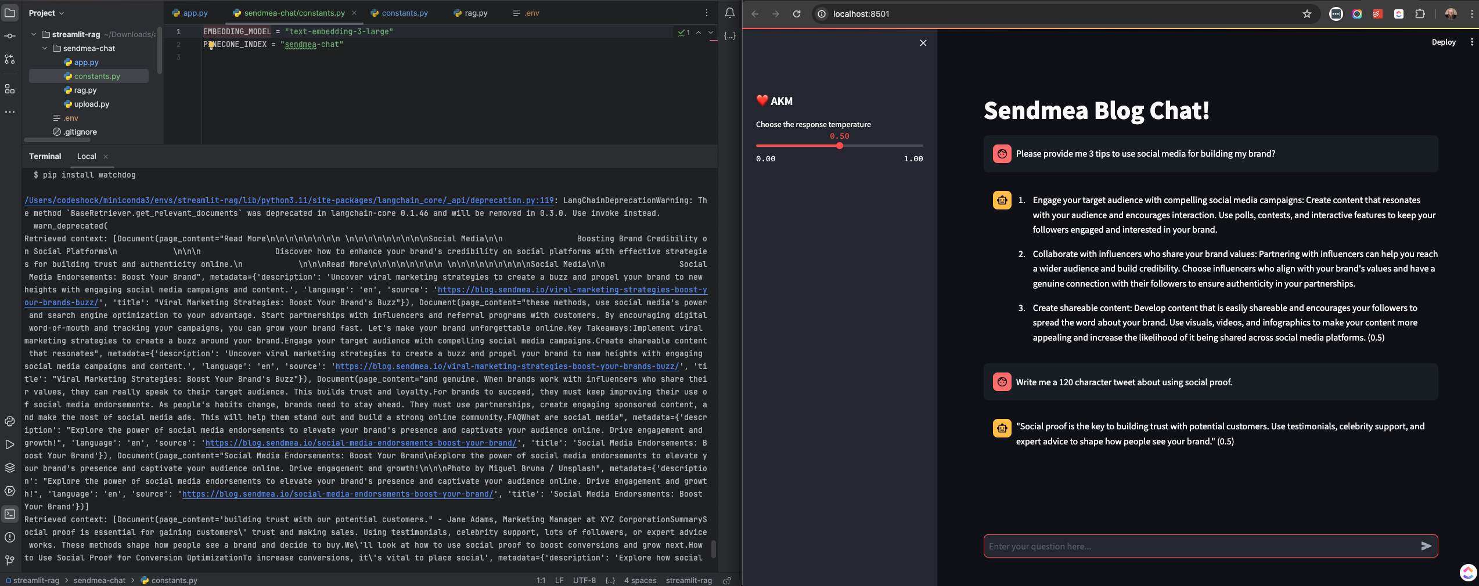1479x586 pixels.
Task: Send the chat question arrow button
Action: coord(1426,546)
